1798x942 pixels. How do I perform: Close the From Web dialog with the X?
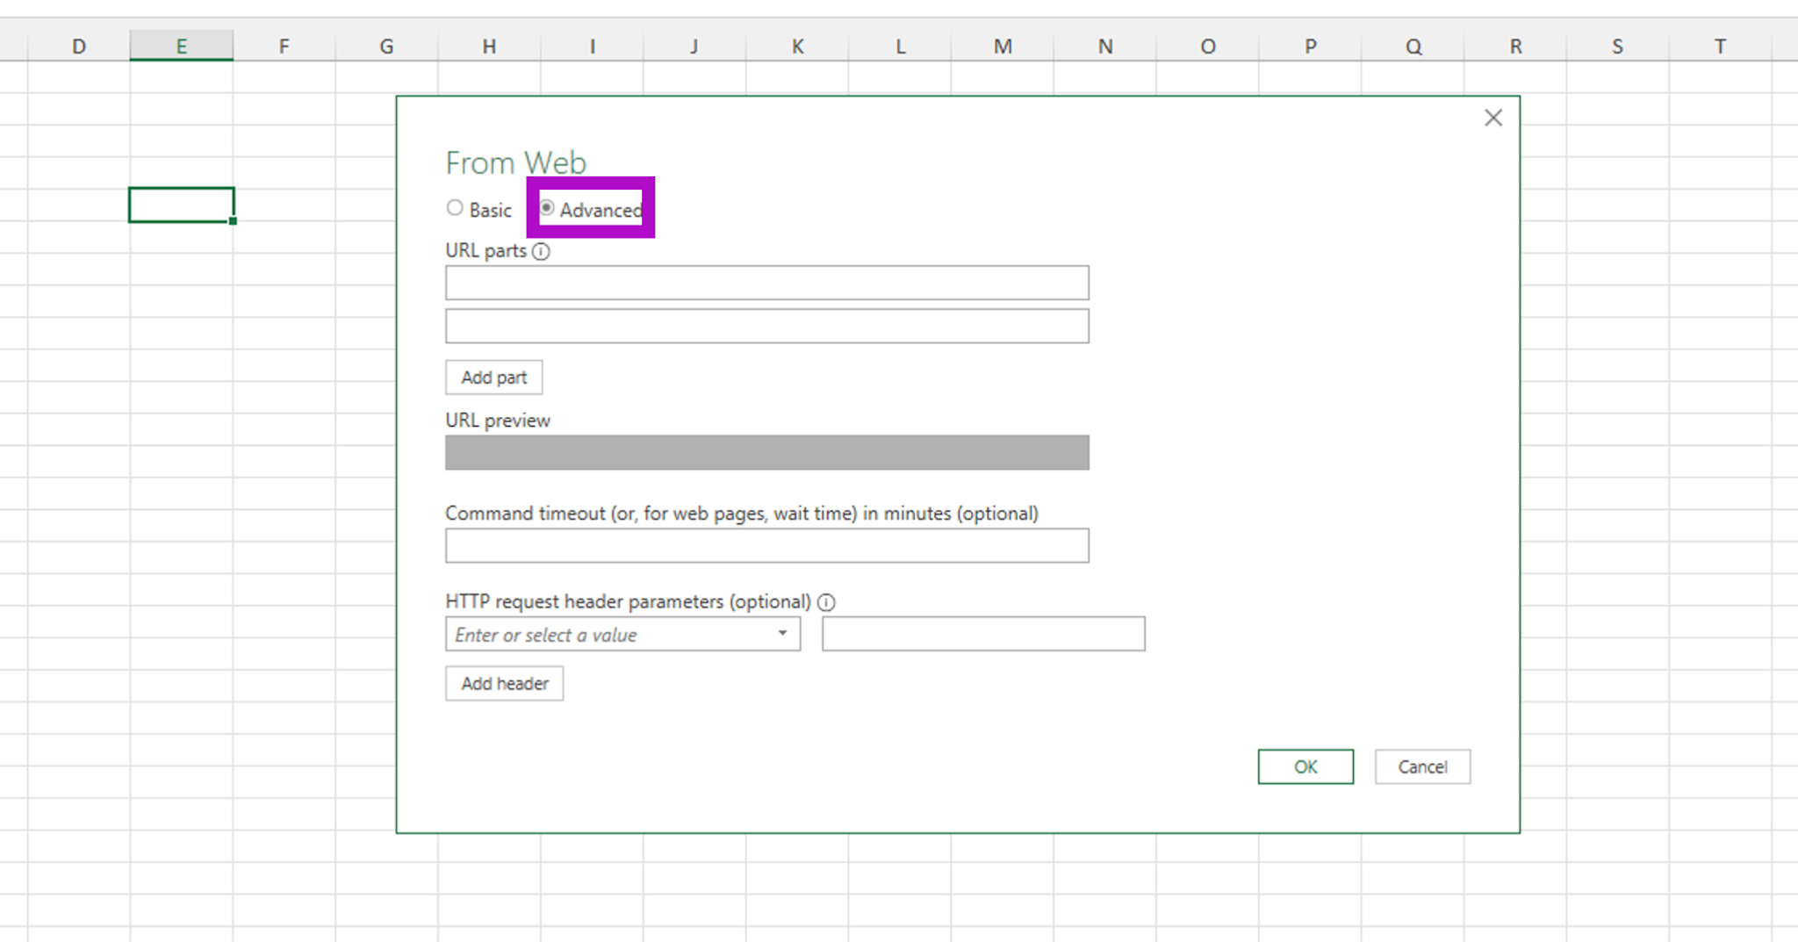[x=1492, y=117]
